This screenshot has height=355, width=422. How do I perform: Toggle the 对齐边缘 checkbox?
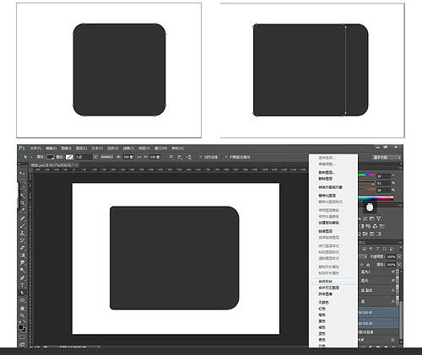(201, 157)
